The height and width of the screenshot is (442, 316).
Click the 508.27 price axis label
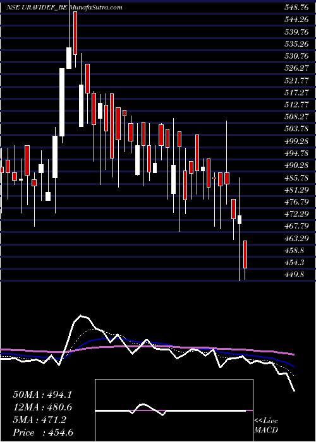[x=296, y=117]
